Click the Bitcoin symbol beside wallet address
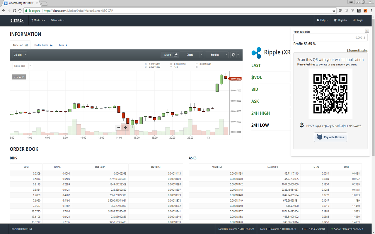Image resolution: width=375 pixels, height=234 pixels. click(x=302, y=125)
